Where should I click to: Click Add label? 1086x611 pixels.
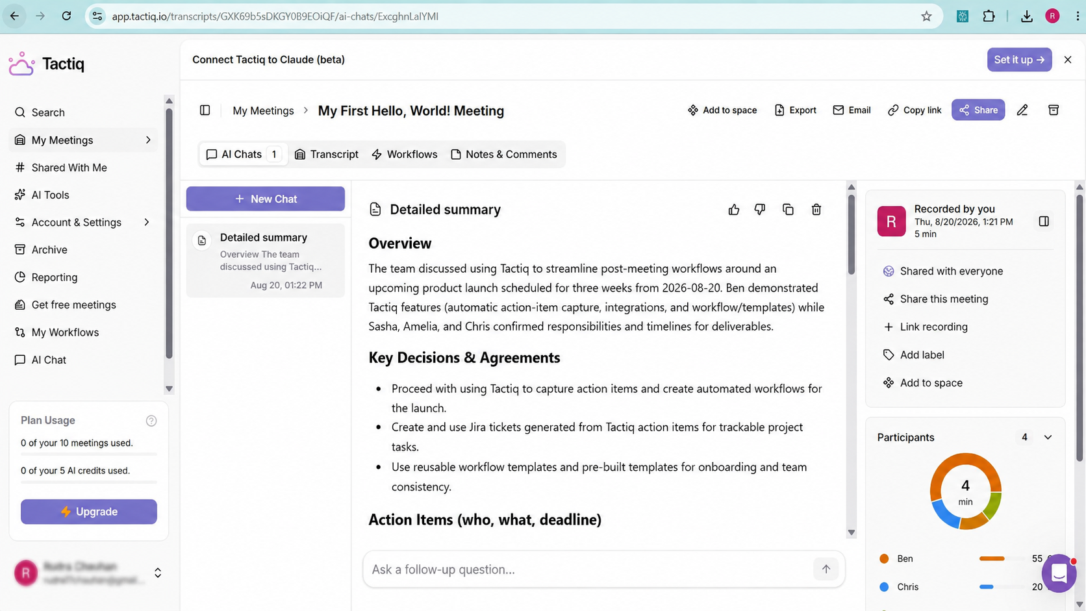pos(913,355)
